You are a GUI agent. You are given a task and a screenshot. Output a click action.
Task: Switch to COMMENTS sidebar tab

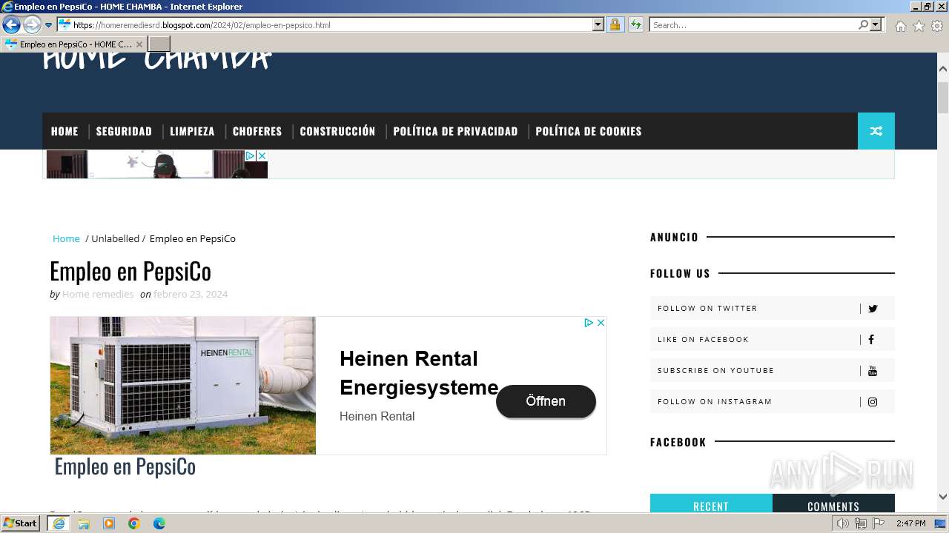[x=833, y=503]
